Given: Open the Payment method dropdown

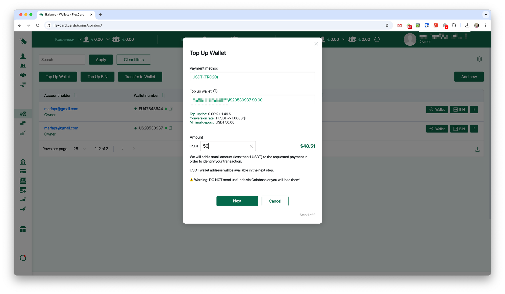Looking at the screenshot, I should [252, 77].
